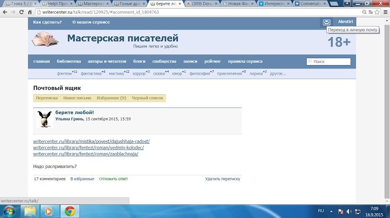The width and height of the screenshot is (390, 218).
Task: Open personal mail envelope icon
Action: (x=327, y=22)
